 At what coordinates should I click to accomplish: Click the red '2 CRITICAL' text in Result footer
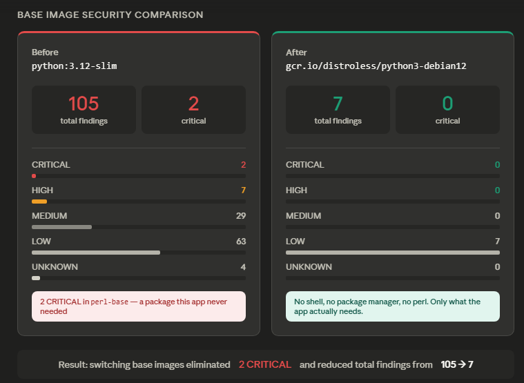click(265, 364)
